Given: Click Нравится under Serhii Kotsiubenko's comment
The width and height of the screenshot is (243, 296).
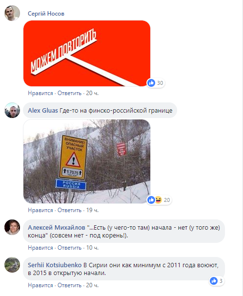Looking at the screenshot, I should click(x=40, y=285).
